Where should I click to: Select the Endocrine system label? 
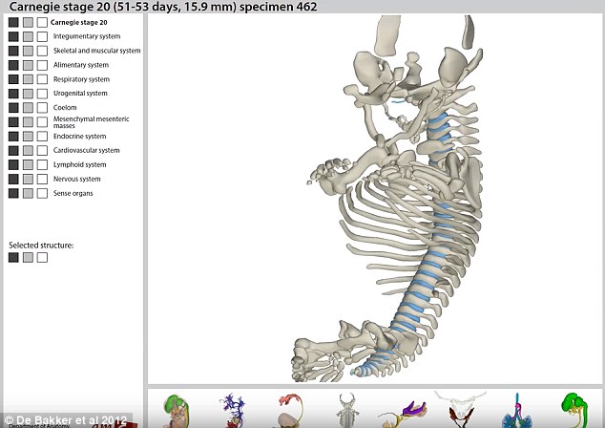79,136
